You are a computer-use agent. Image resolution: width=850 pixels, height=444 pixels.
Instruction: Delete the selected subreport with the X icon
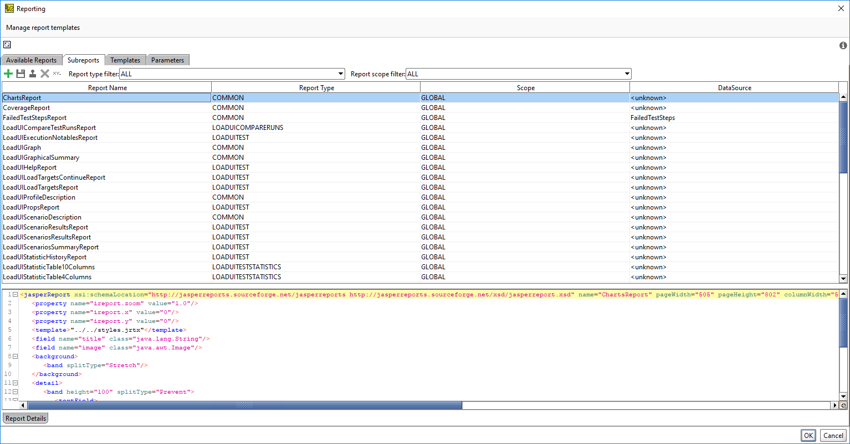click(45, 73)
